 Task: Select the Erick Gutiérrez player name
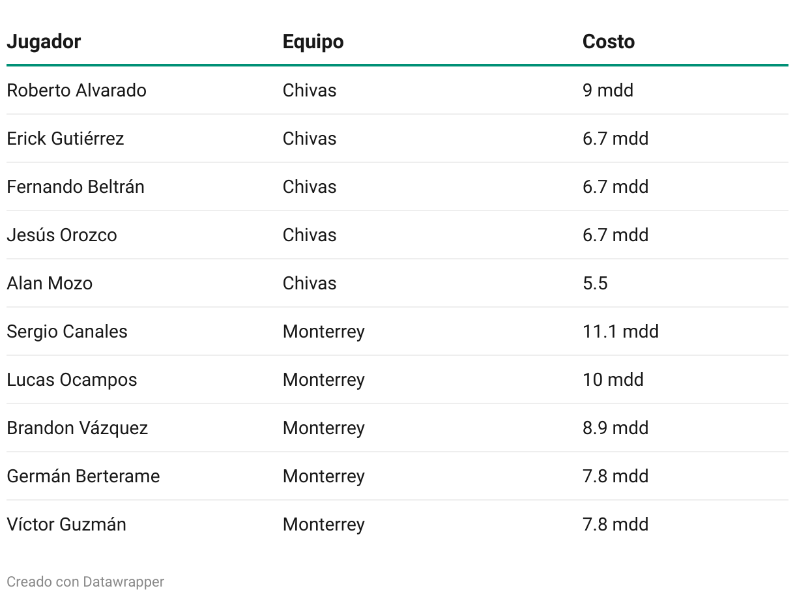point(65,138)
